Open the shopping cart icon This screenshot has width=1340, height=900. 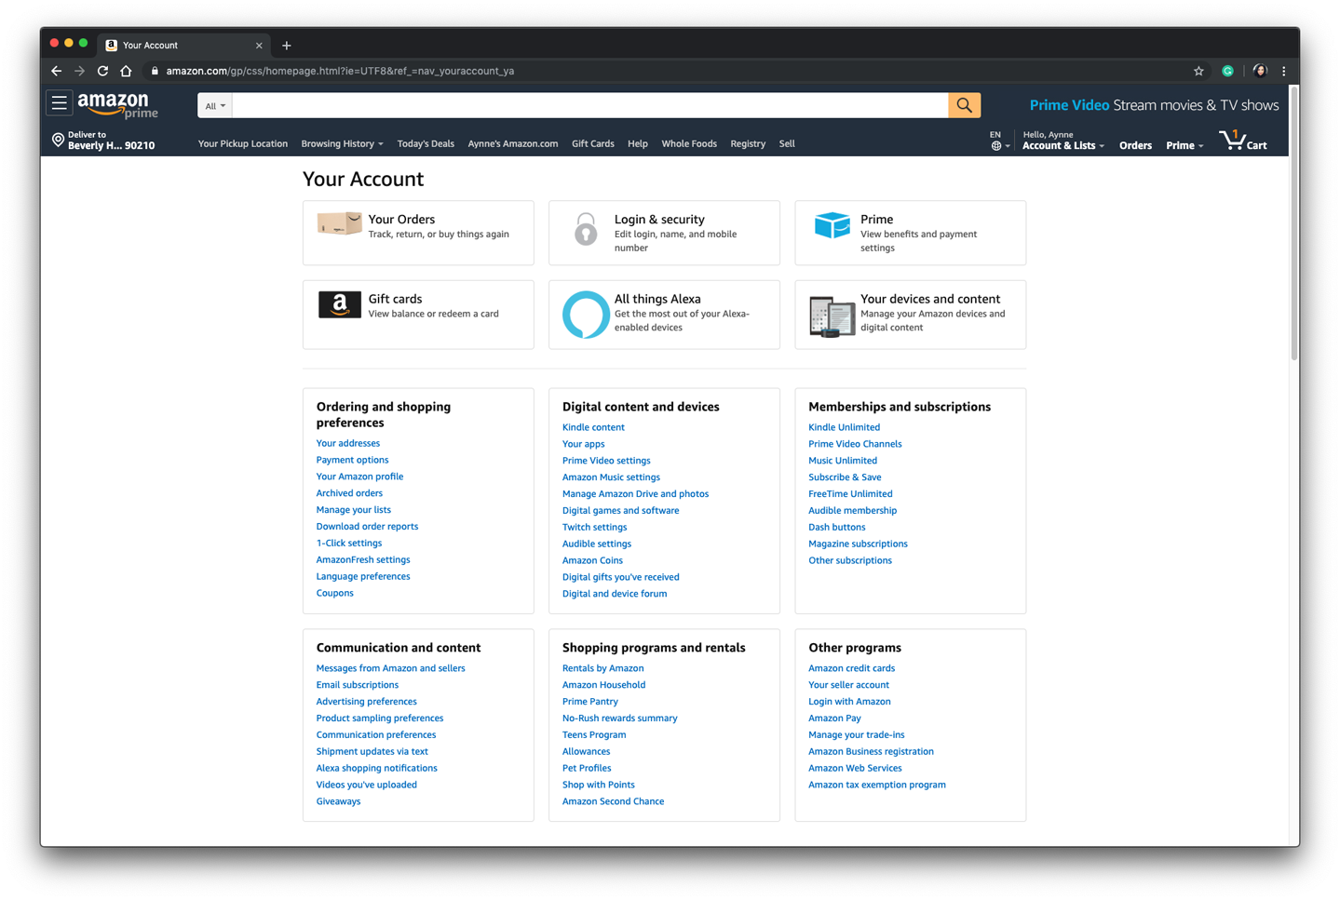(1242, 141)
